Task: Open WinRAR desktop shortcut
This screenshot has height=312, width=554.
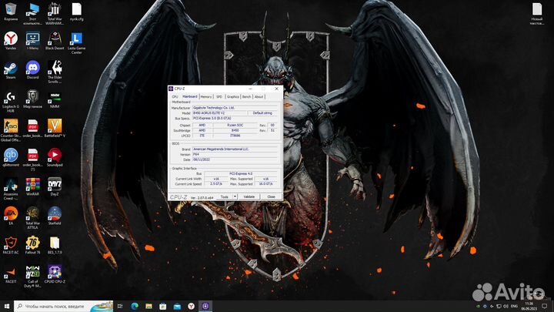Action: (x=32, y=186)
